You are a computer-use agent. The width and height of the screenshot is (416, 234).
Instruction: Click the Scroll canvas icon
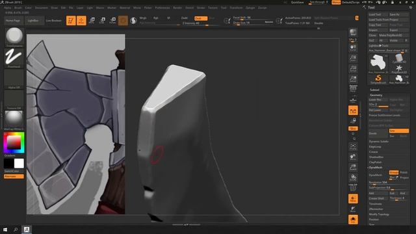click(x=353, y=47)
